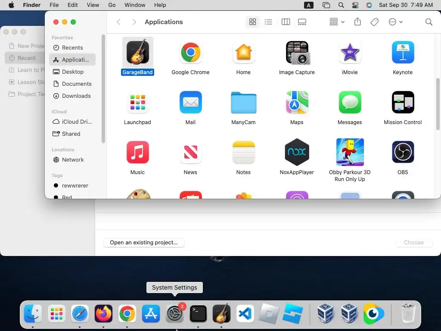Image resolution: width=441 pixels, height=331 pixels.
Task: Open the Edit menu
Action: 72,5
